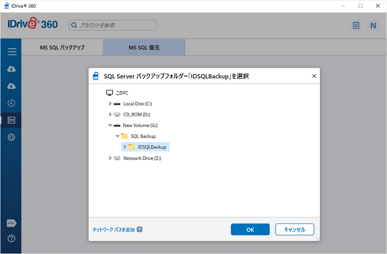Select the server backup icon in sidebar
The image size is (387, 254).
point(11,120)
